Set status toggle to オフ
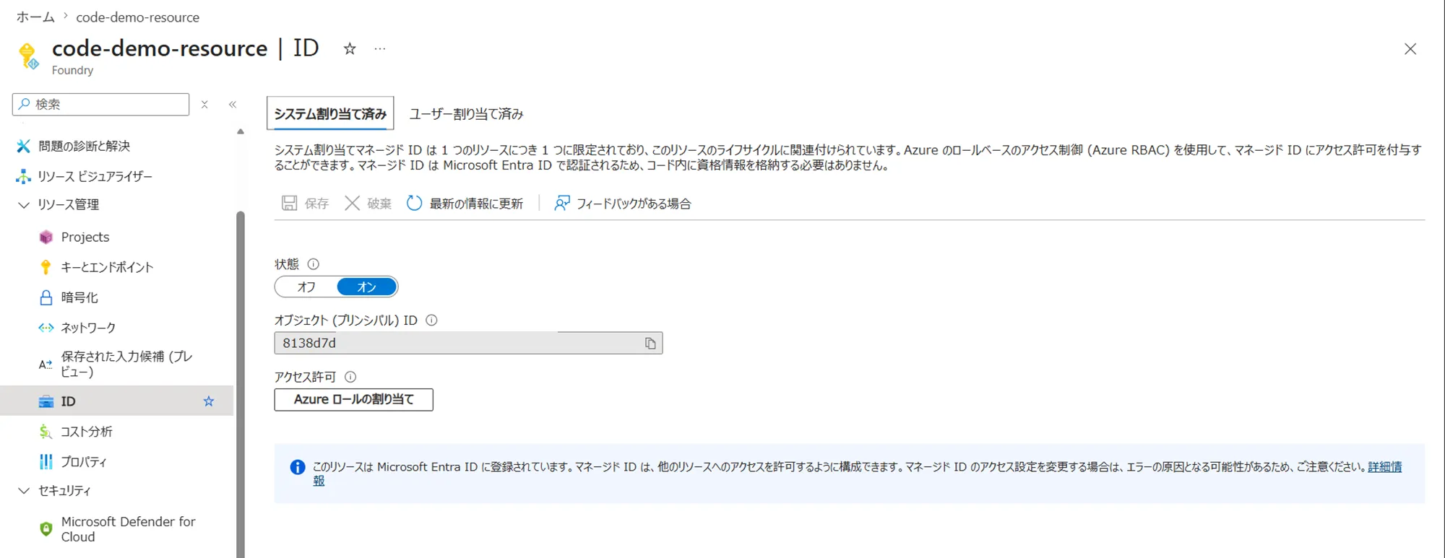 [x=306, y=287]
